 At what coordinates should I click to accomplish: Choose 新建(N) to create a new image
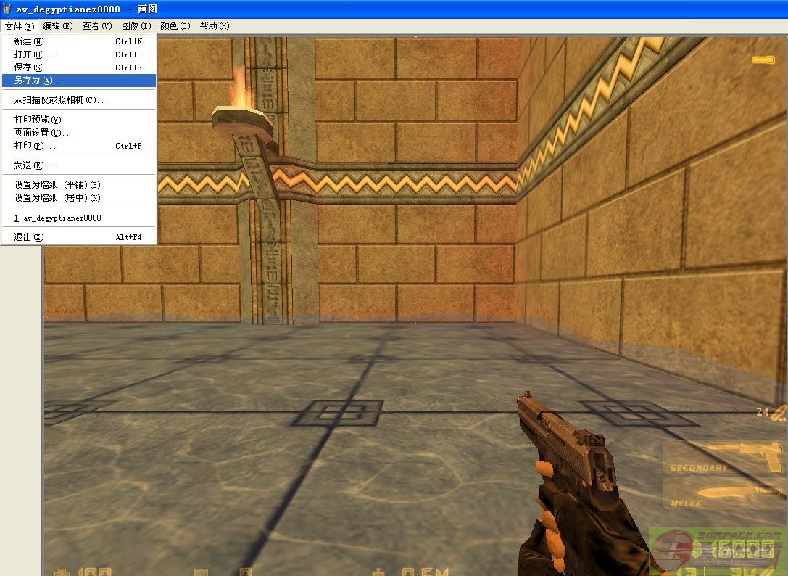click(29, 41)
